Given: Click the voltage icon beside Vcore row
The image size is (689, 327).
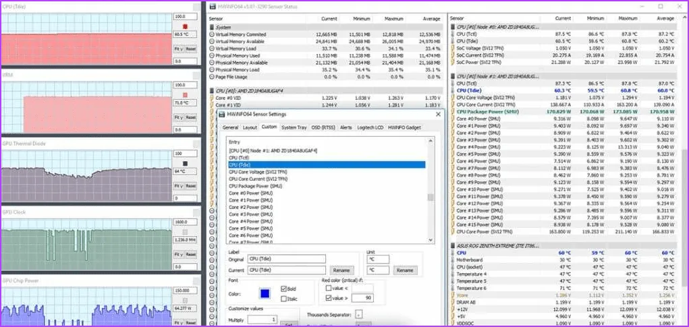Looking at the screenshot, I should click(453, 295).
